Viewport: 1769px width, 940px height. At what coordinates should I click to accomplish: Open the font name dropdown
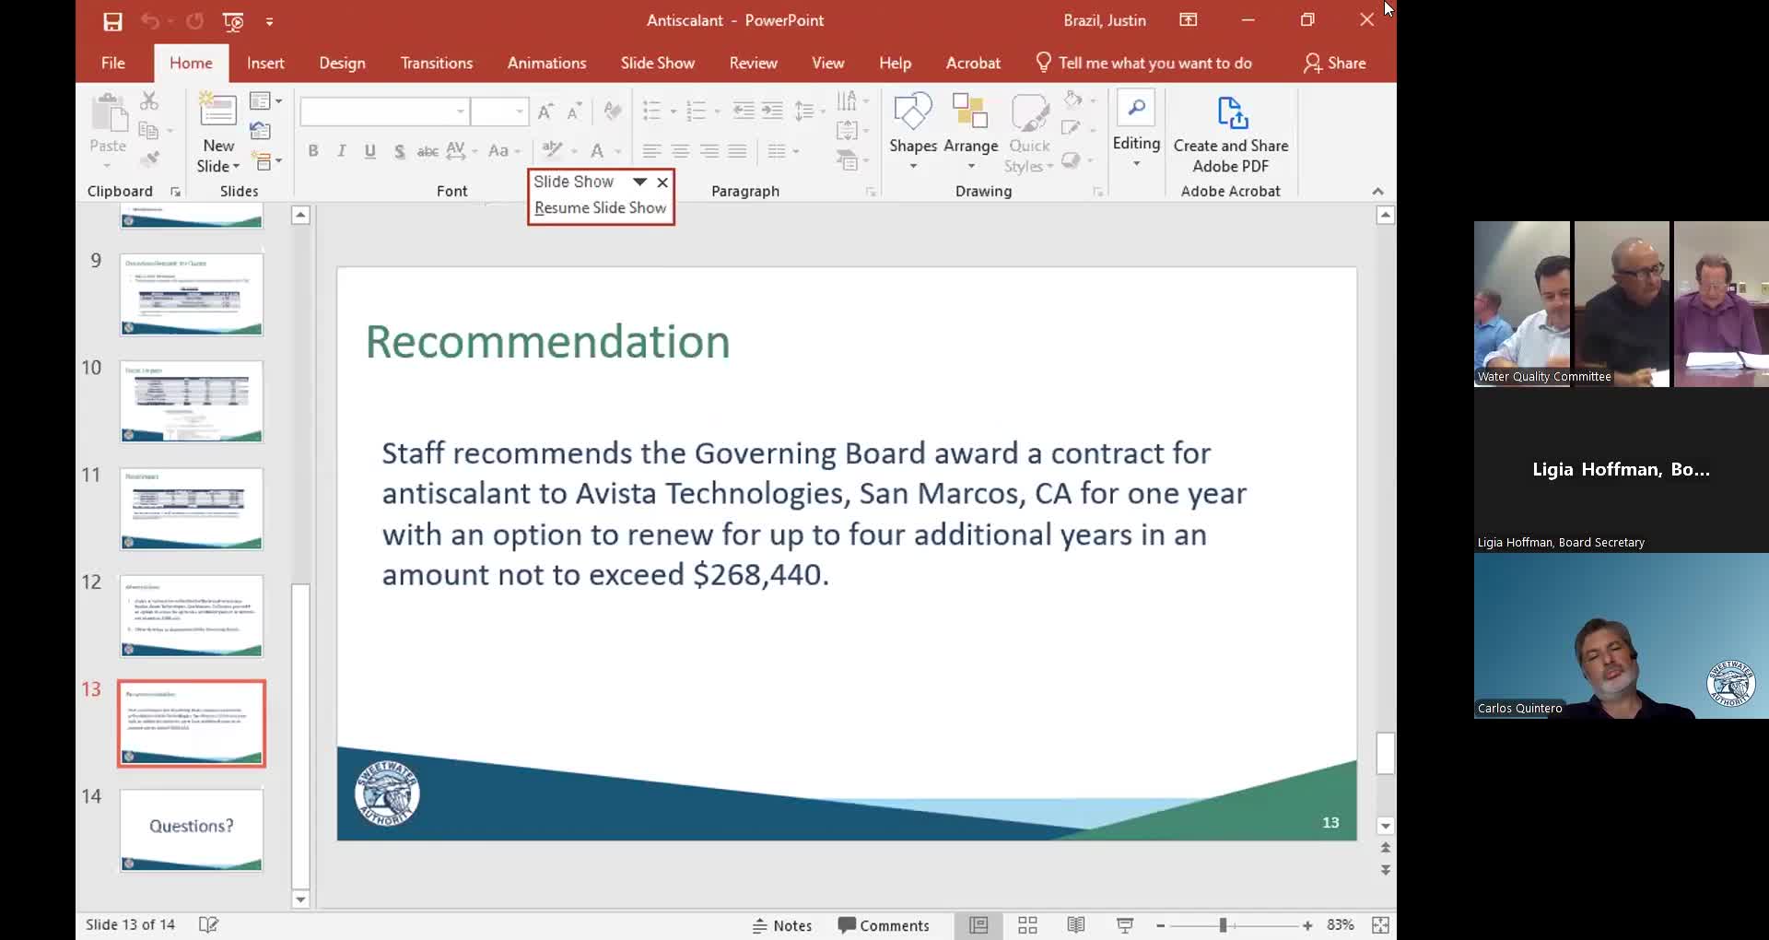460,112
